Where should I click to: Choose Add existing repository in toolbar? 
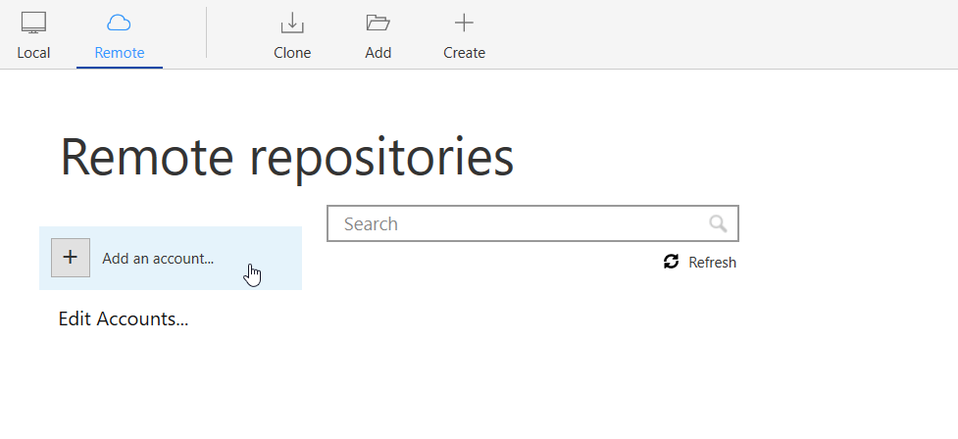pos(378,35)
